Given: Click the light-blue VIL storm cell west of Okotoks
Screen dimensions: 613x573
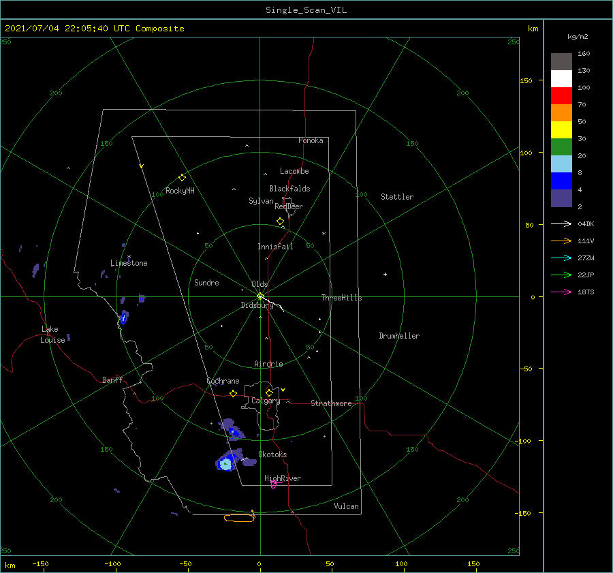Looking at the screenshot, I should coord(225,464).
